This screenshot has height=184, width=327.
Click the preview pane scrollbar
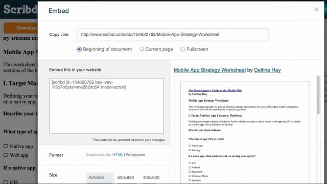point(318,95)
